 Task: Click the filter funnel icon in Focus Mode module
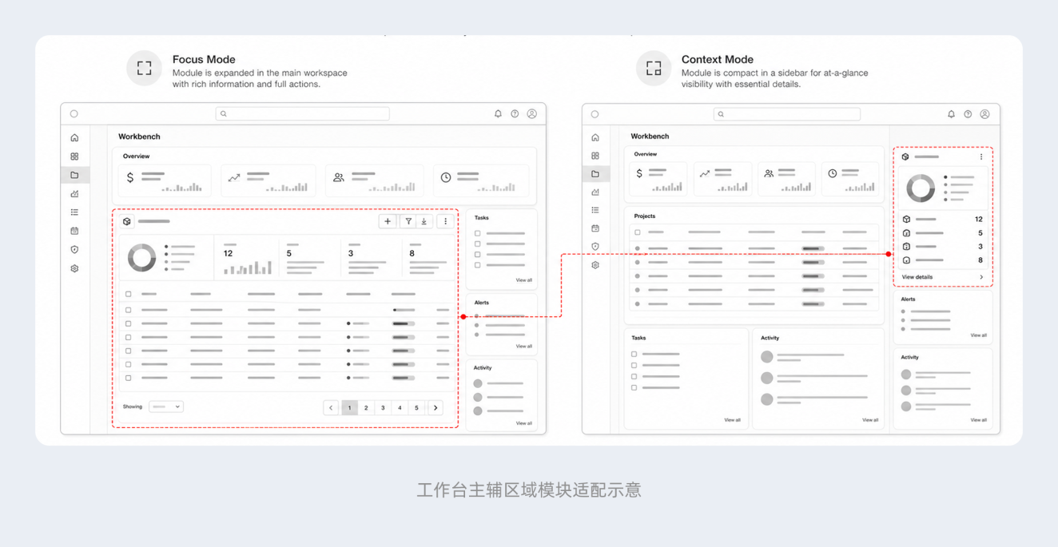coord(408,221)
